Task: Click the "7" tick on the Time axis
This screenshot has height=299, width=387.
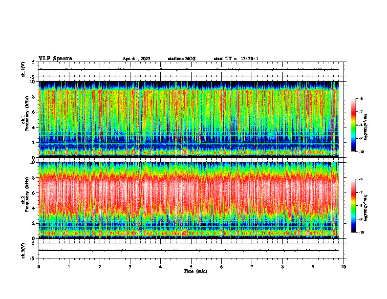Action: coord(252,267)
